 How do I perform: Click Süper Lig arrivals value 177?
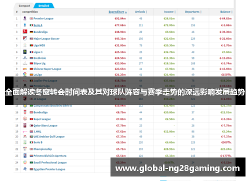coord(140,63)
